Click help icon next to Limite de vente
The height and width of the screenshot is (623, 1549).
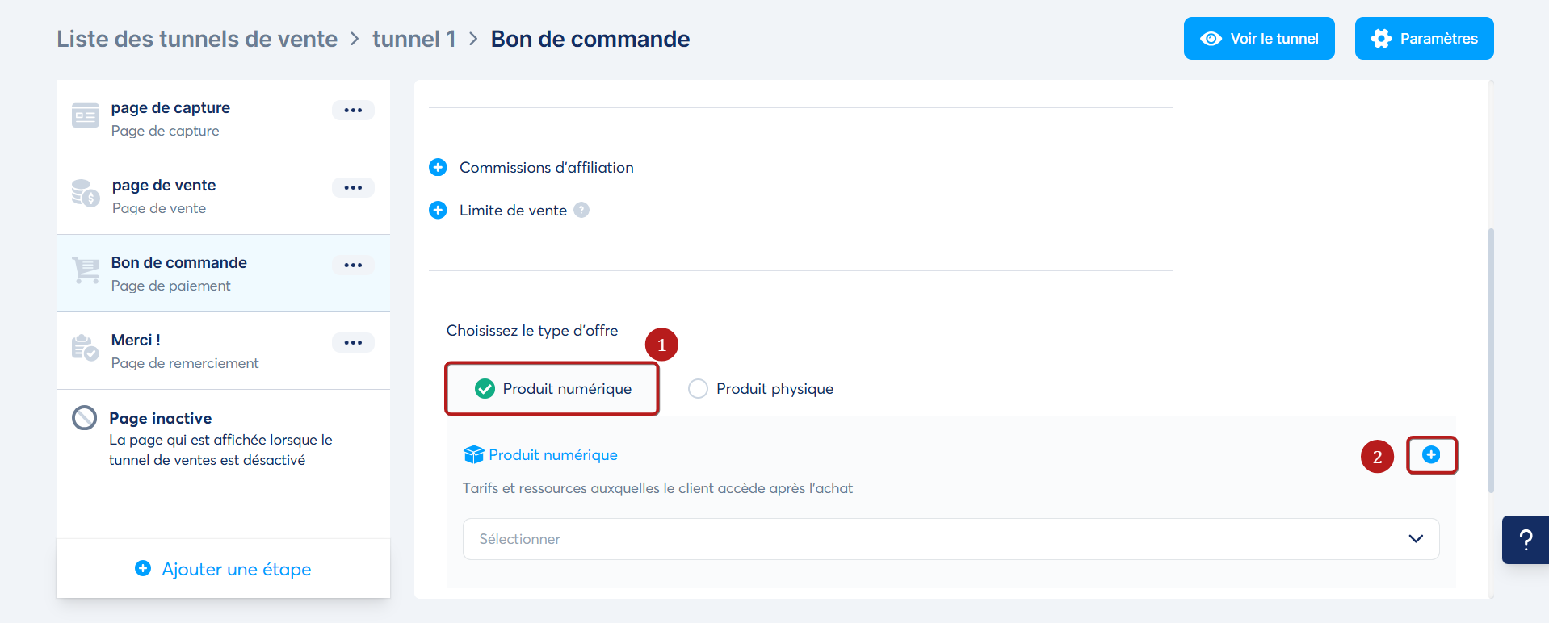(x=581, y=211)
